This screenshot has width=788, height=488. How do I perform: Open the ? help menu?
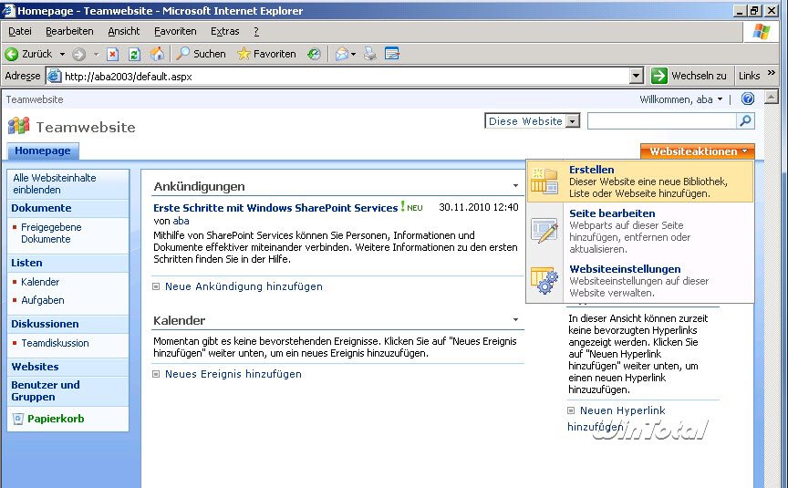click(x=256, y=31)
